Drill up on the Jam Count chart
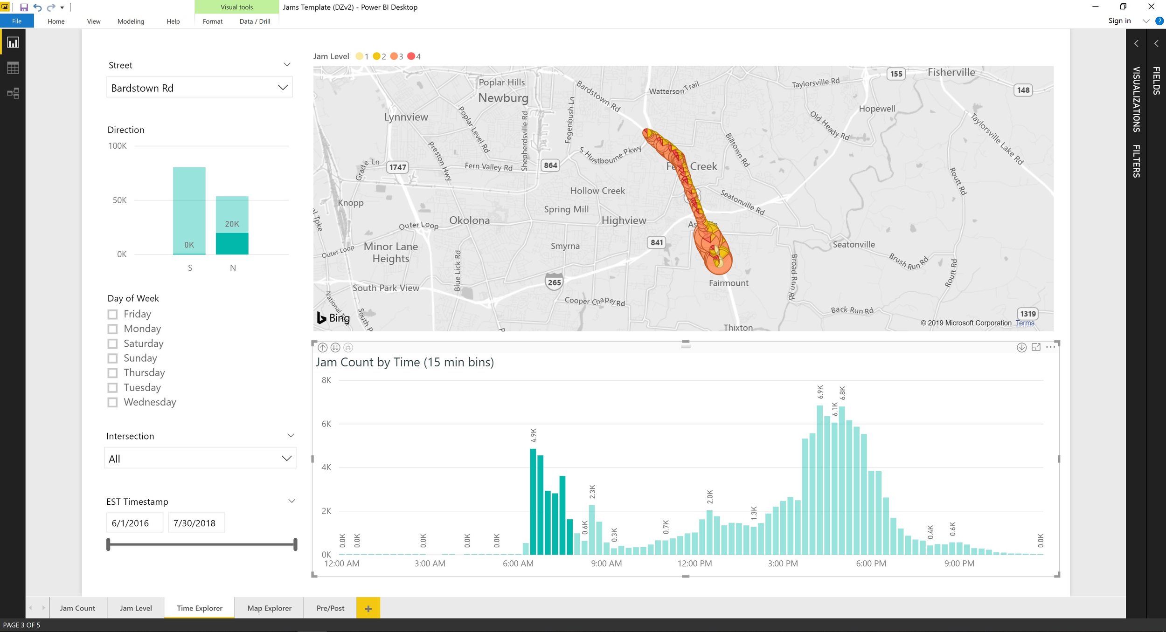Image resolution: width=1166 pixels, height=632 pixels. pyautogui.click(x=322, y=347)
